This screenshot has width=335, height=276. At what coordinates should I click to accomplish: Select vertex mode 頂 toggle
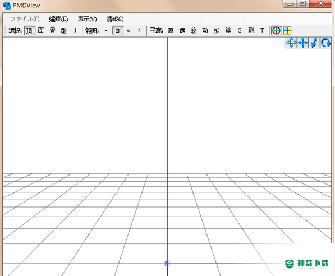click(x=30, y=30)
